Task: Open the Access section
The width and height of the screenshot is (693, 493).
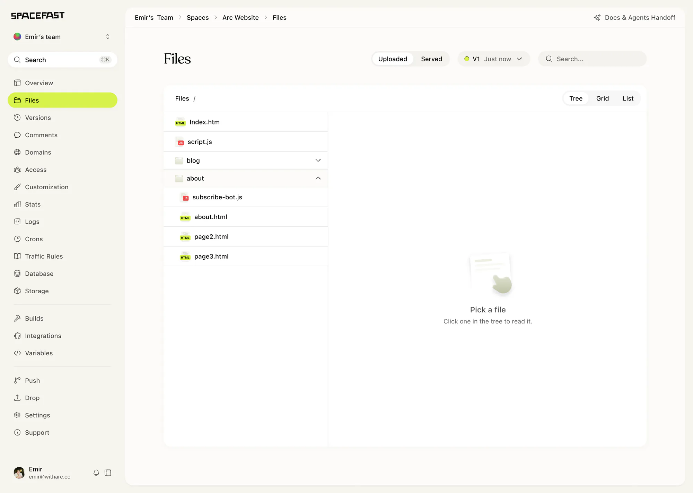Action: tap(62, 170)
